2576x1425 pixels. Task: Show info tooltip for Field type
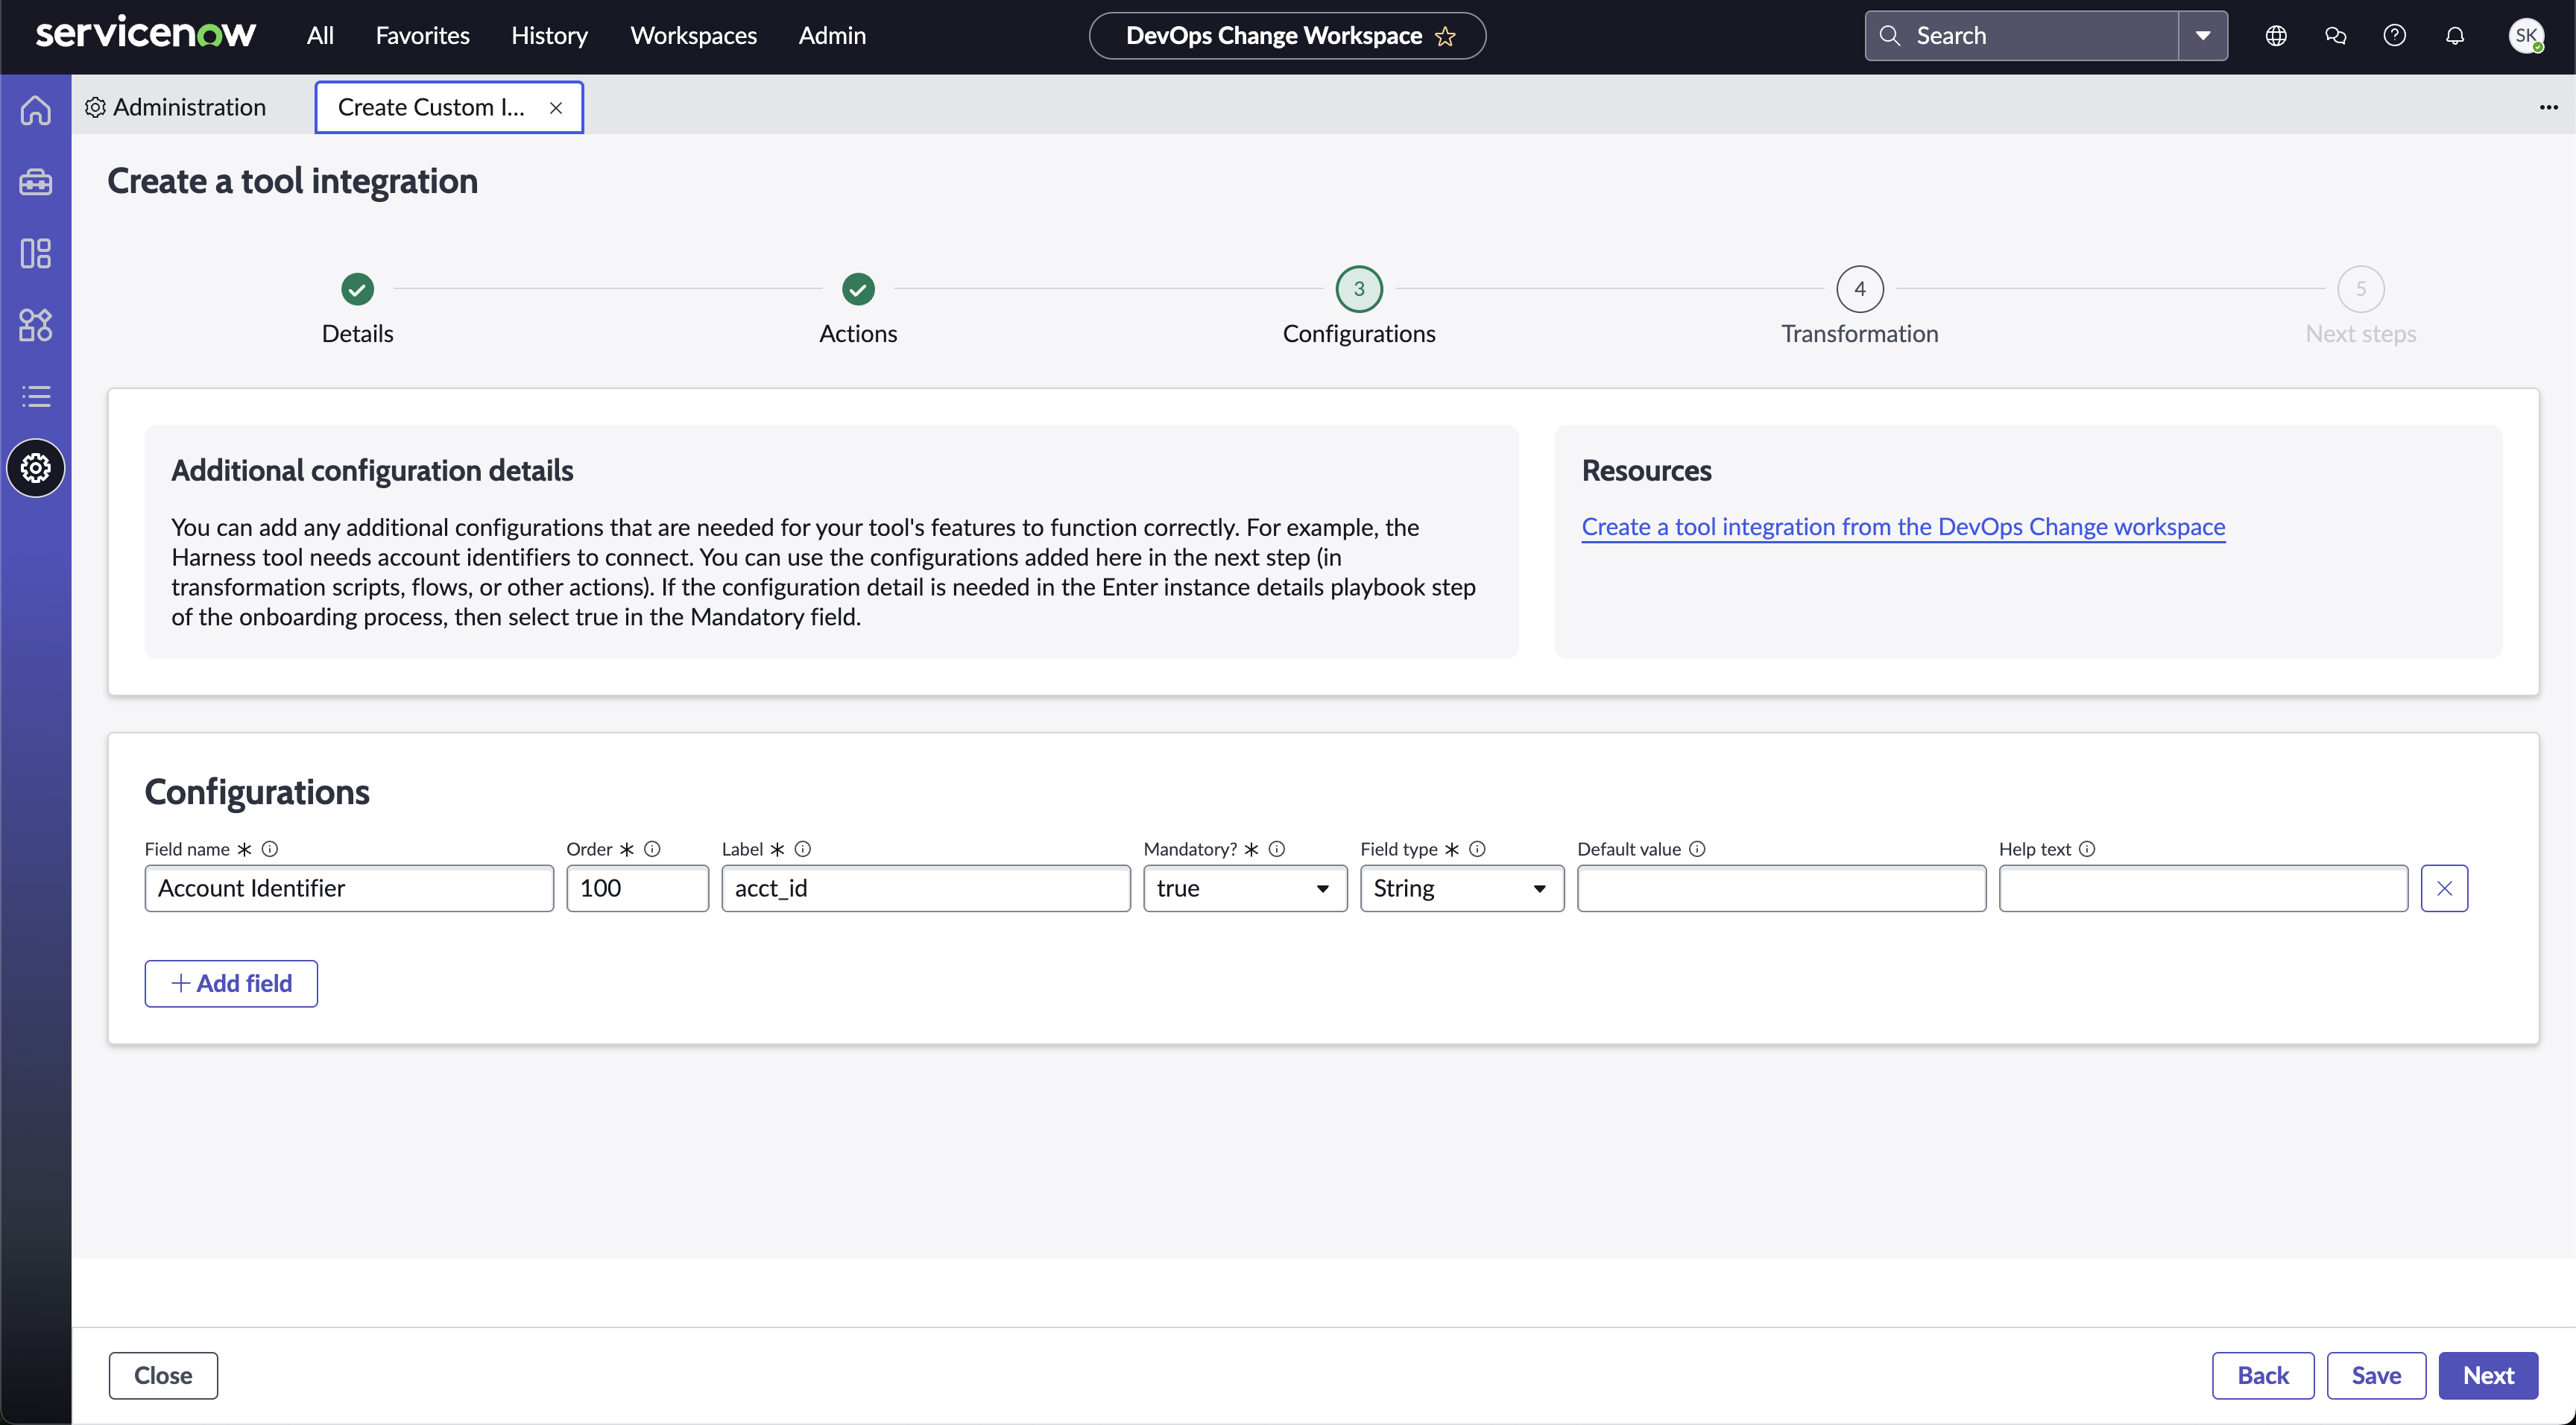(x=1477, y=849)
